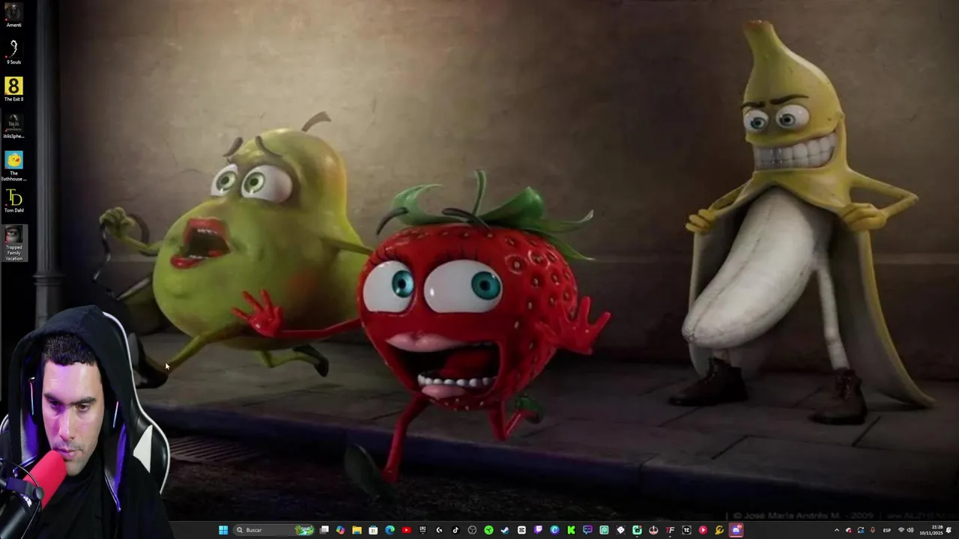Open the notifications bell icon
959x539 pixels.
click(x=949, y=530)
